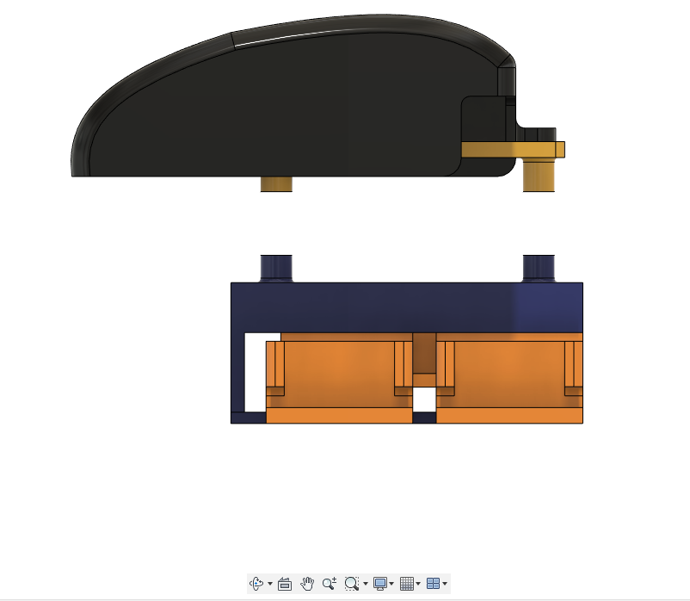690x601 pixels.
Task: Open the Display Settings monitor icon
Action: pyautogui.click(x=379, y=584)
